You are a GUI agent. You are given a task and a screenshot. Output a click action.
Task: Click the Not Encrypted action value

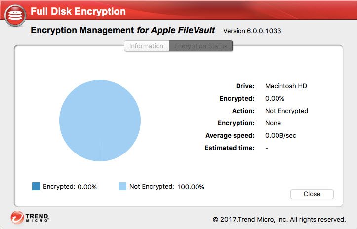tap(286, 111)
